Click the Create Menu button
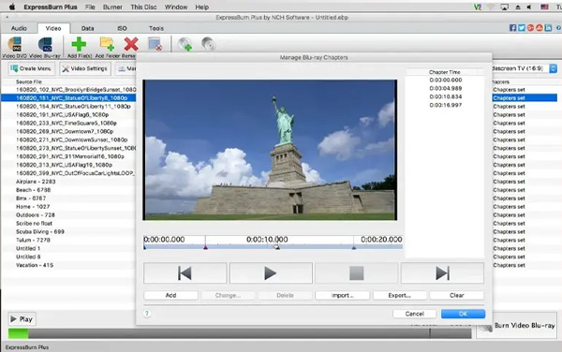The width and height of the screenshot is (562, 352). pyautogui.click(x=31, y=68)
